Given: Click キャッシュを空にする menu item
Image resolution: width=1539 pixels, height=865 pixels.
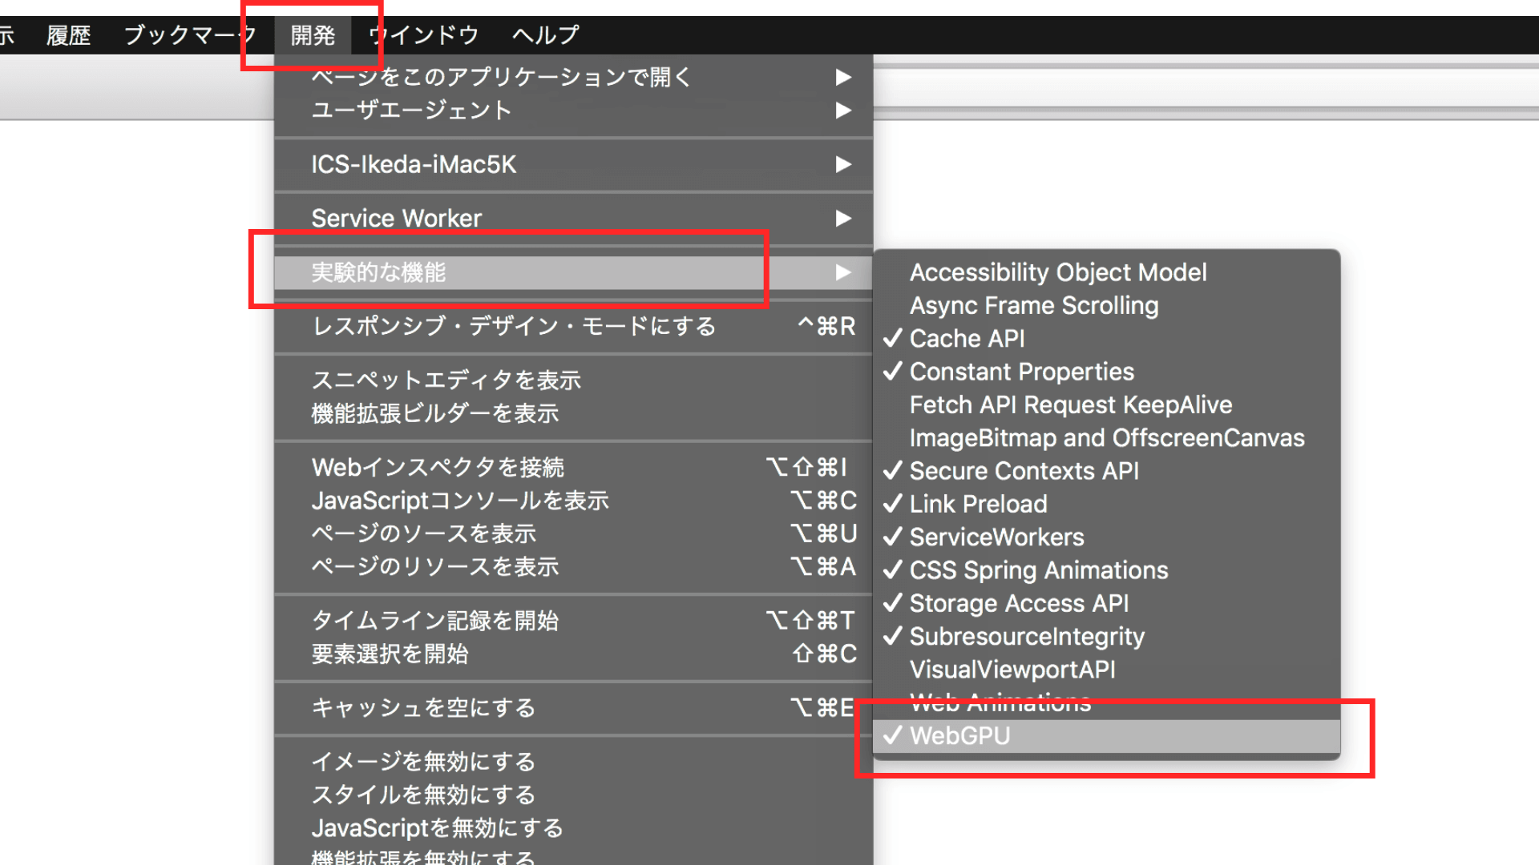Looking at the screenshot, I should pos(423,707).
